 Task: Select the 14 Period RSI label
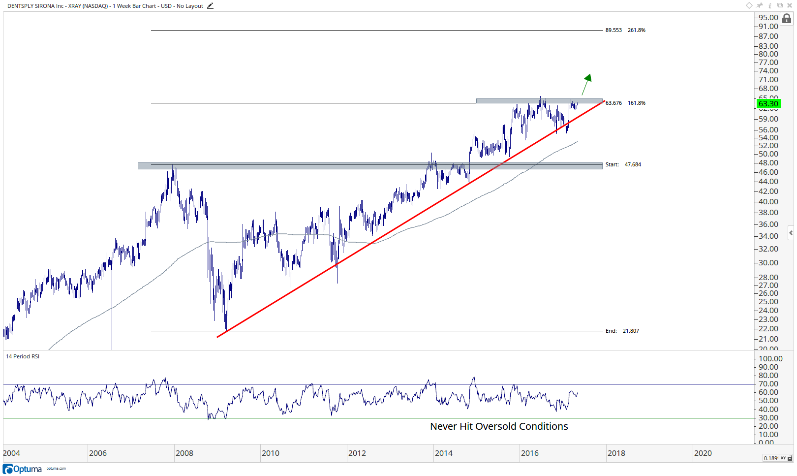23,356
